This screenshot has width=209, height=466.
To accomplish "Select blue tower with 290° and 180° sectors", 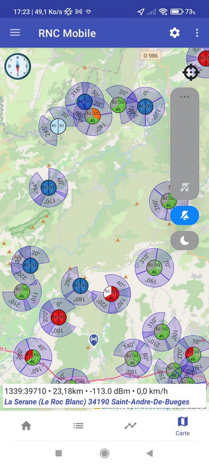I will [80, 285].
